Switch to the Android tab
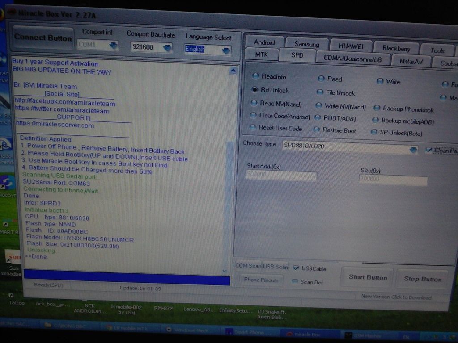 click(x=264, y=42)
